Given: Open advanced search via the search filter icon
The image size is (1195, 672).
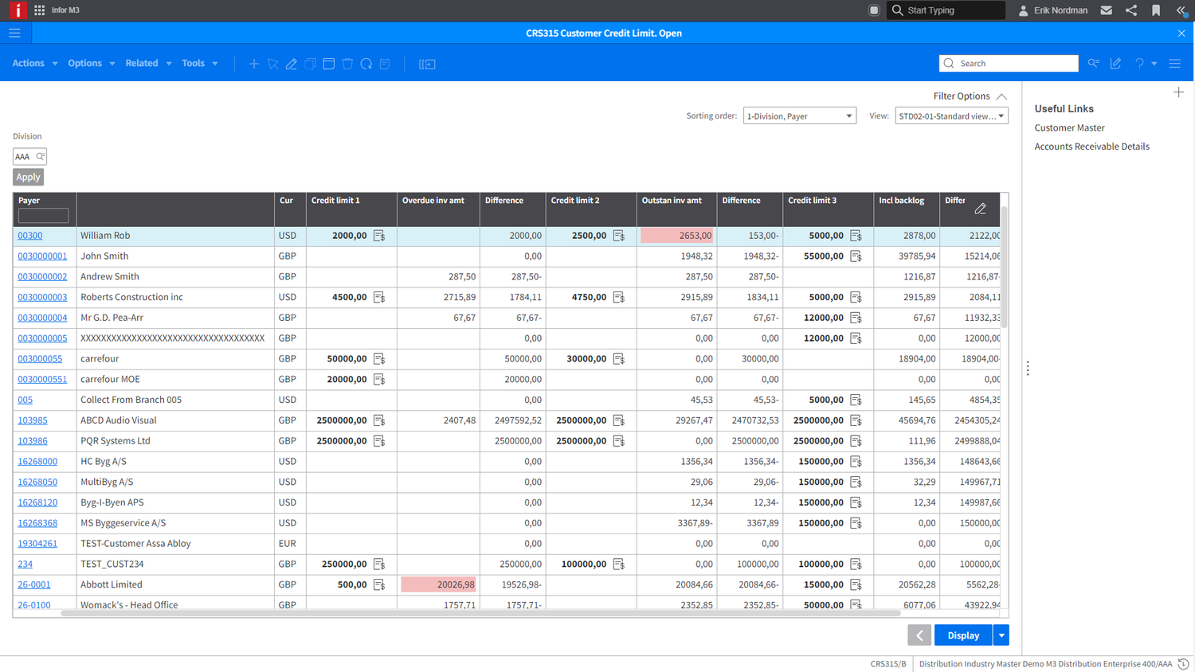Looking at the screenshot, I should (1093, 63).
